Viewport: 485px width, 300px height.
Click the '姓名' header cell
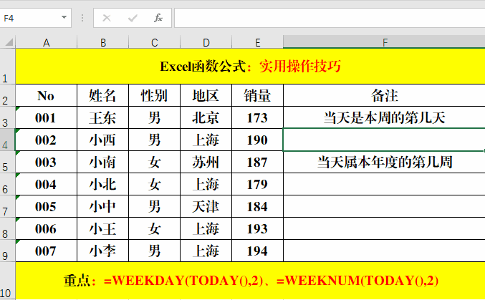coord(102,95)
